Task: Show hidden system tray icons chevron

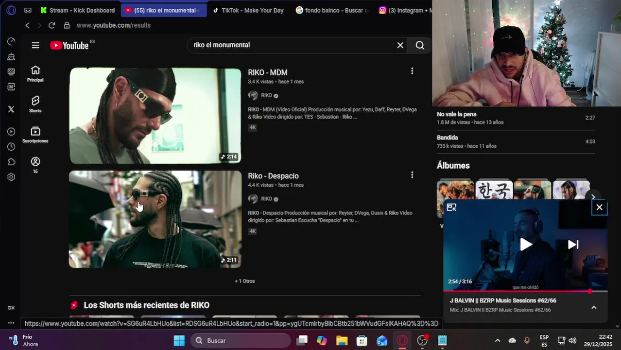Action: [498, 341]
